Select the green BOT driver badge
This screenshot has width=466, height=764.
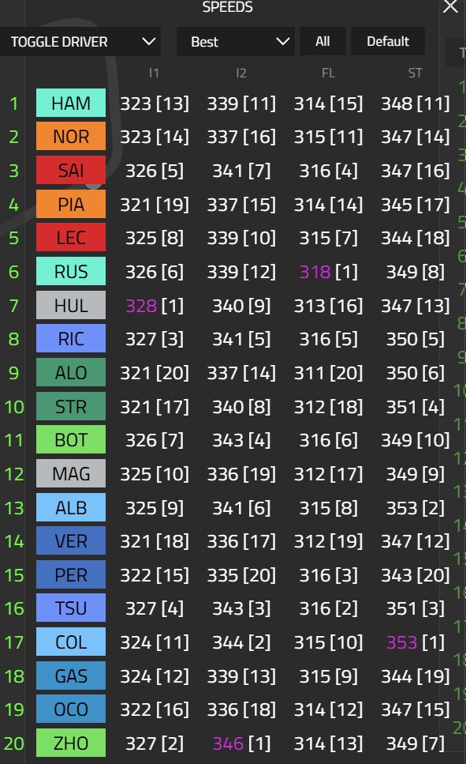[71, 440]
